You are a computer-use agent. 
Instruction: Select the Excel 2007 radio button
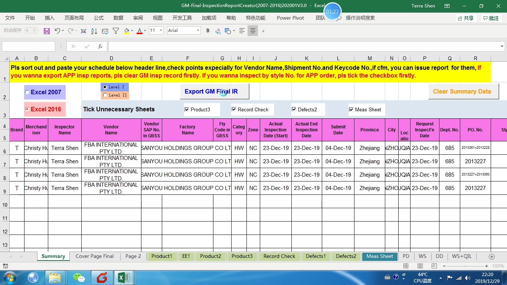coord(27,92)
